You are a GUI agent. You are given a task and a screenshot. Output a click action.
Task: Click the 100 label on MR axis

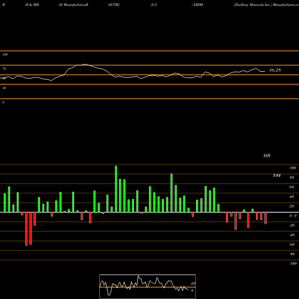coord(292,168)
